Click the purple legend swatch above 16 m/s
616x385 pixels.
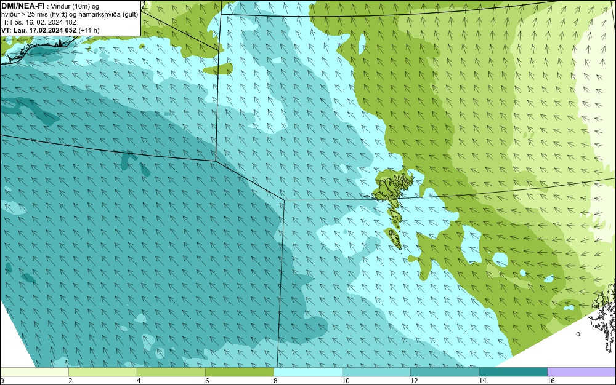(582, 371)
